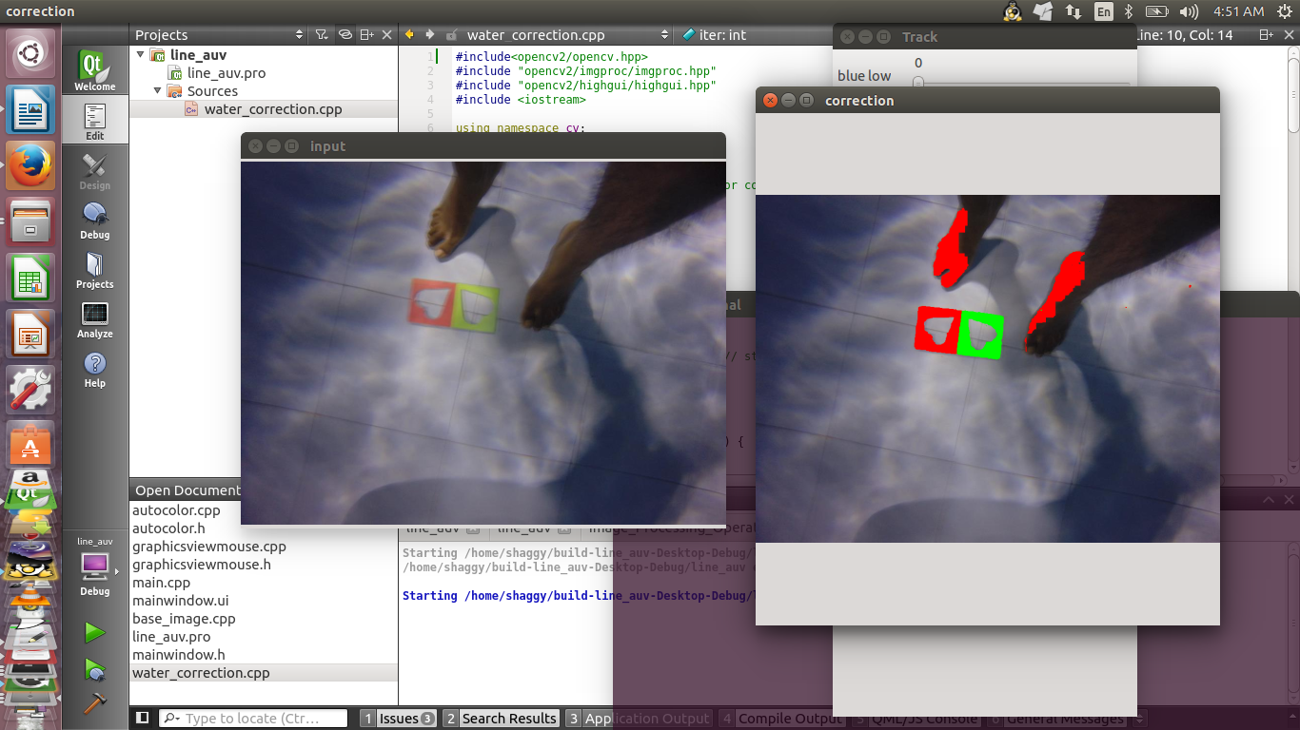Toggle the left sidebar visibility button
The height and width of the screenshot is (730, 1300).
143,718
